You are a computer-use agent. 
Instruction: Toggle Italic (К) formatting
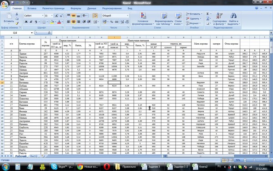[31, 22]
